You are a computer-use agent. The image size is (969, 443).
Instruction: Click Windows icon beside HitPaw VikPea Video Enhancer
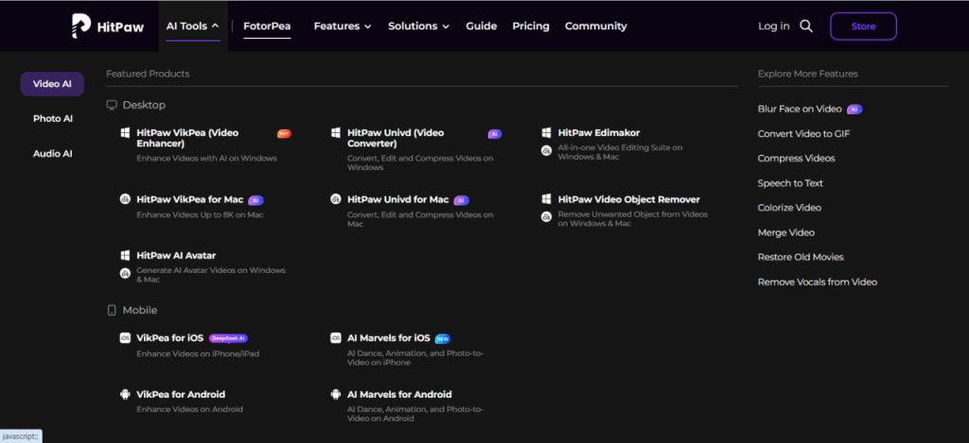click(x=125, y=132)
